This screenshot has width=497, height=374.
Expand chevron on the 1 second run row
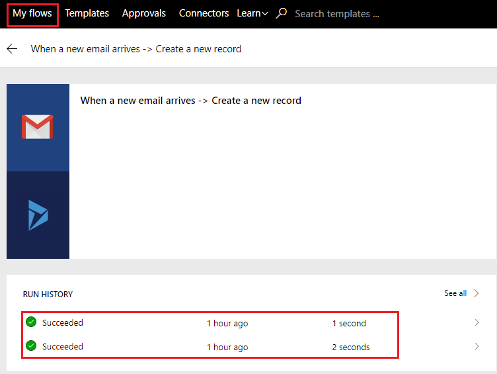(477, 322)
